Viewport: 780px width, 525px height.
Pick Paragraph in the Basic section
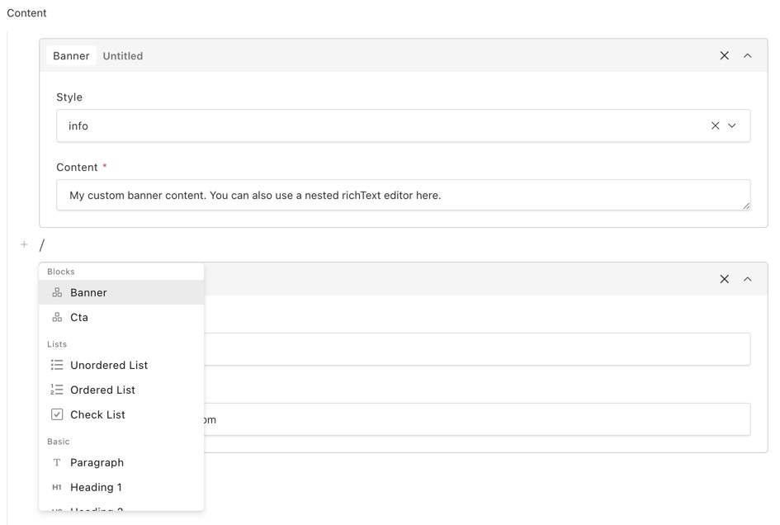coord(97,462)
